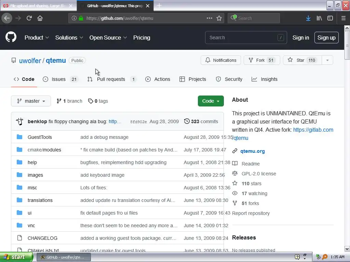Click the license scale icon

pos(235,173)
